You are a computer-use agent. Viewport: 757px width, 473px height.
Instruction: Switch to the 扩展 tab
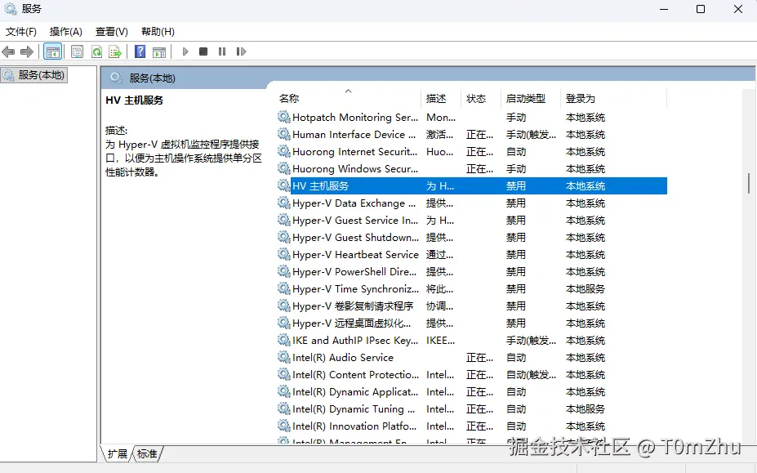click(118, 453)
